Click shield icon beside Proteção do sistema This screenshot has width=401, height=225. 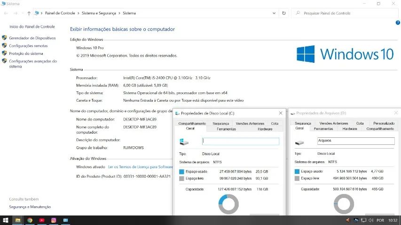point(4,53)
